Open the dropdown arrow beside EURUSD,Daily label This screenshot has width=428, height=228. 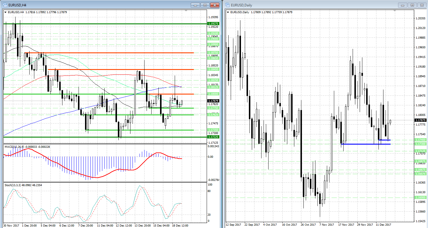tap(228, 12)
